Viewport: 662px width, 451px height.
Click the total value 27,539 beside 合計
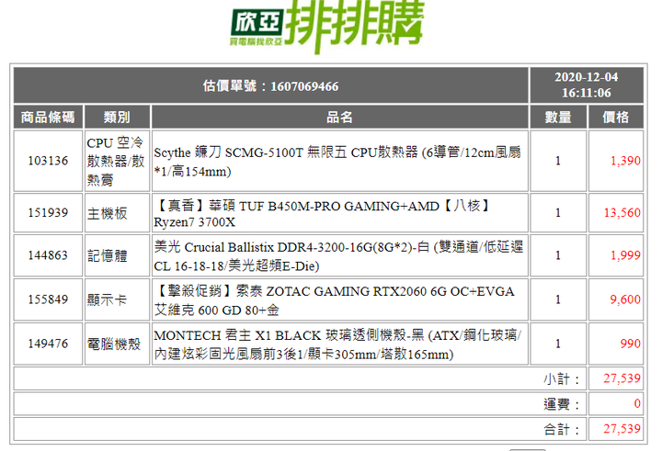(x=622, y=429)
